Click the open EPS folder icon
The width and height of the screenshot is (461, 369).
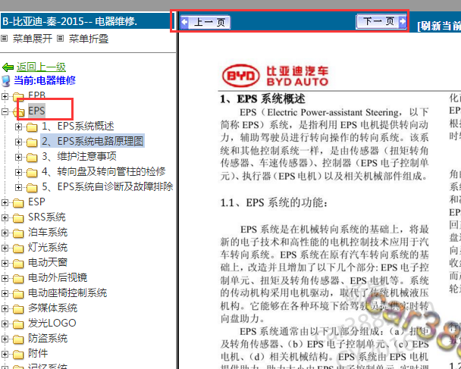(x=18, y=111)
